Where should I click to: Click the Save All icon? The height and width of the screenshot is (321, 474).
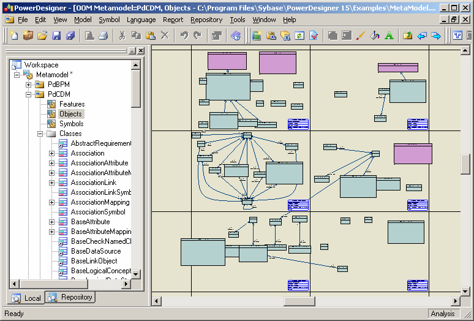tap(70, 36)
